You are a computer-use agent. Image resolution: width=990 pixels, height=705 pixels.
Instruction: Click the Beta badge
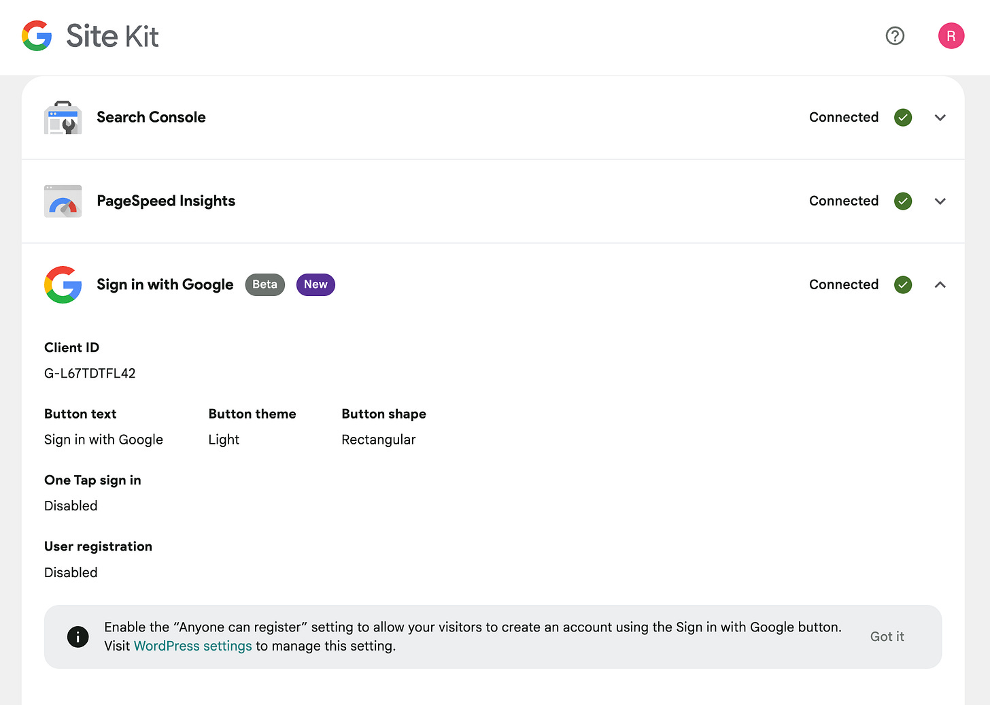(264, 284)
